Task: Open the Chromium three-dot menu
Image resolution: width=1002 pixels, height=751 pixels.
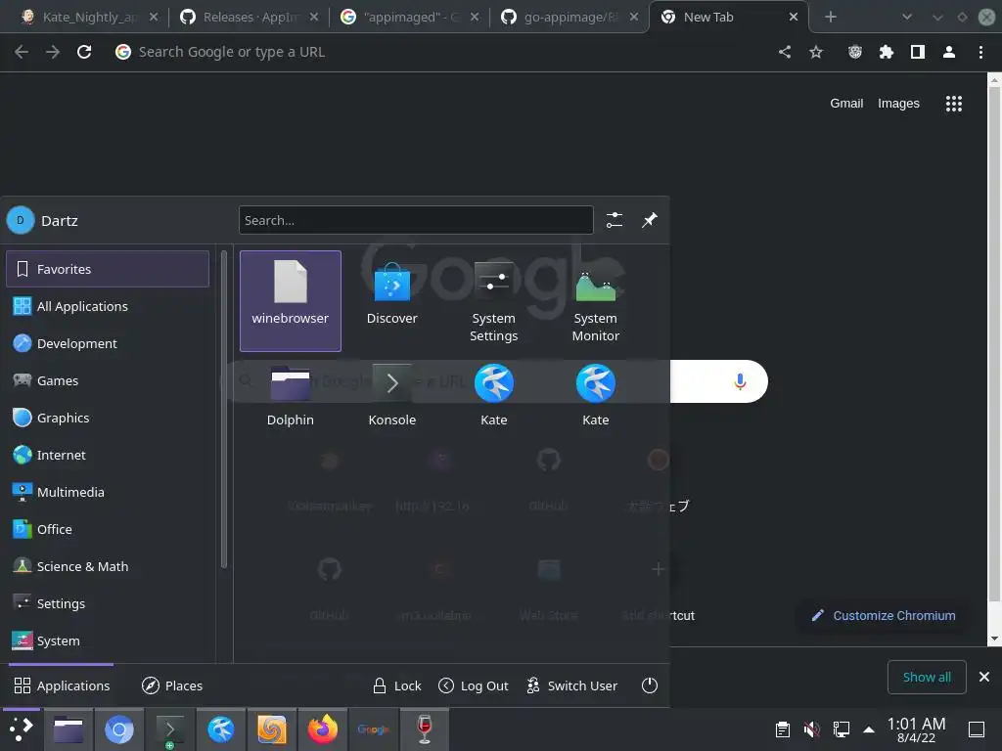Action: click(x=980, y=52)
